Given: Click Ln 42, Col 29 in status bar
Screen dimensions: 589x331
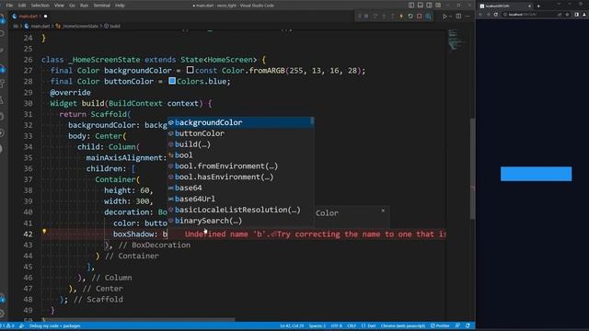Looking at the screenshot, I should click(292, 325).
